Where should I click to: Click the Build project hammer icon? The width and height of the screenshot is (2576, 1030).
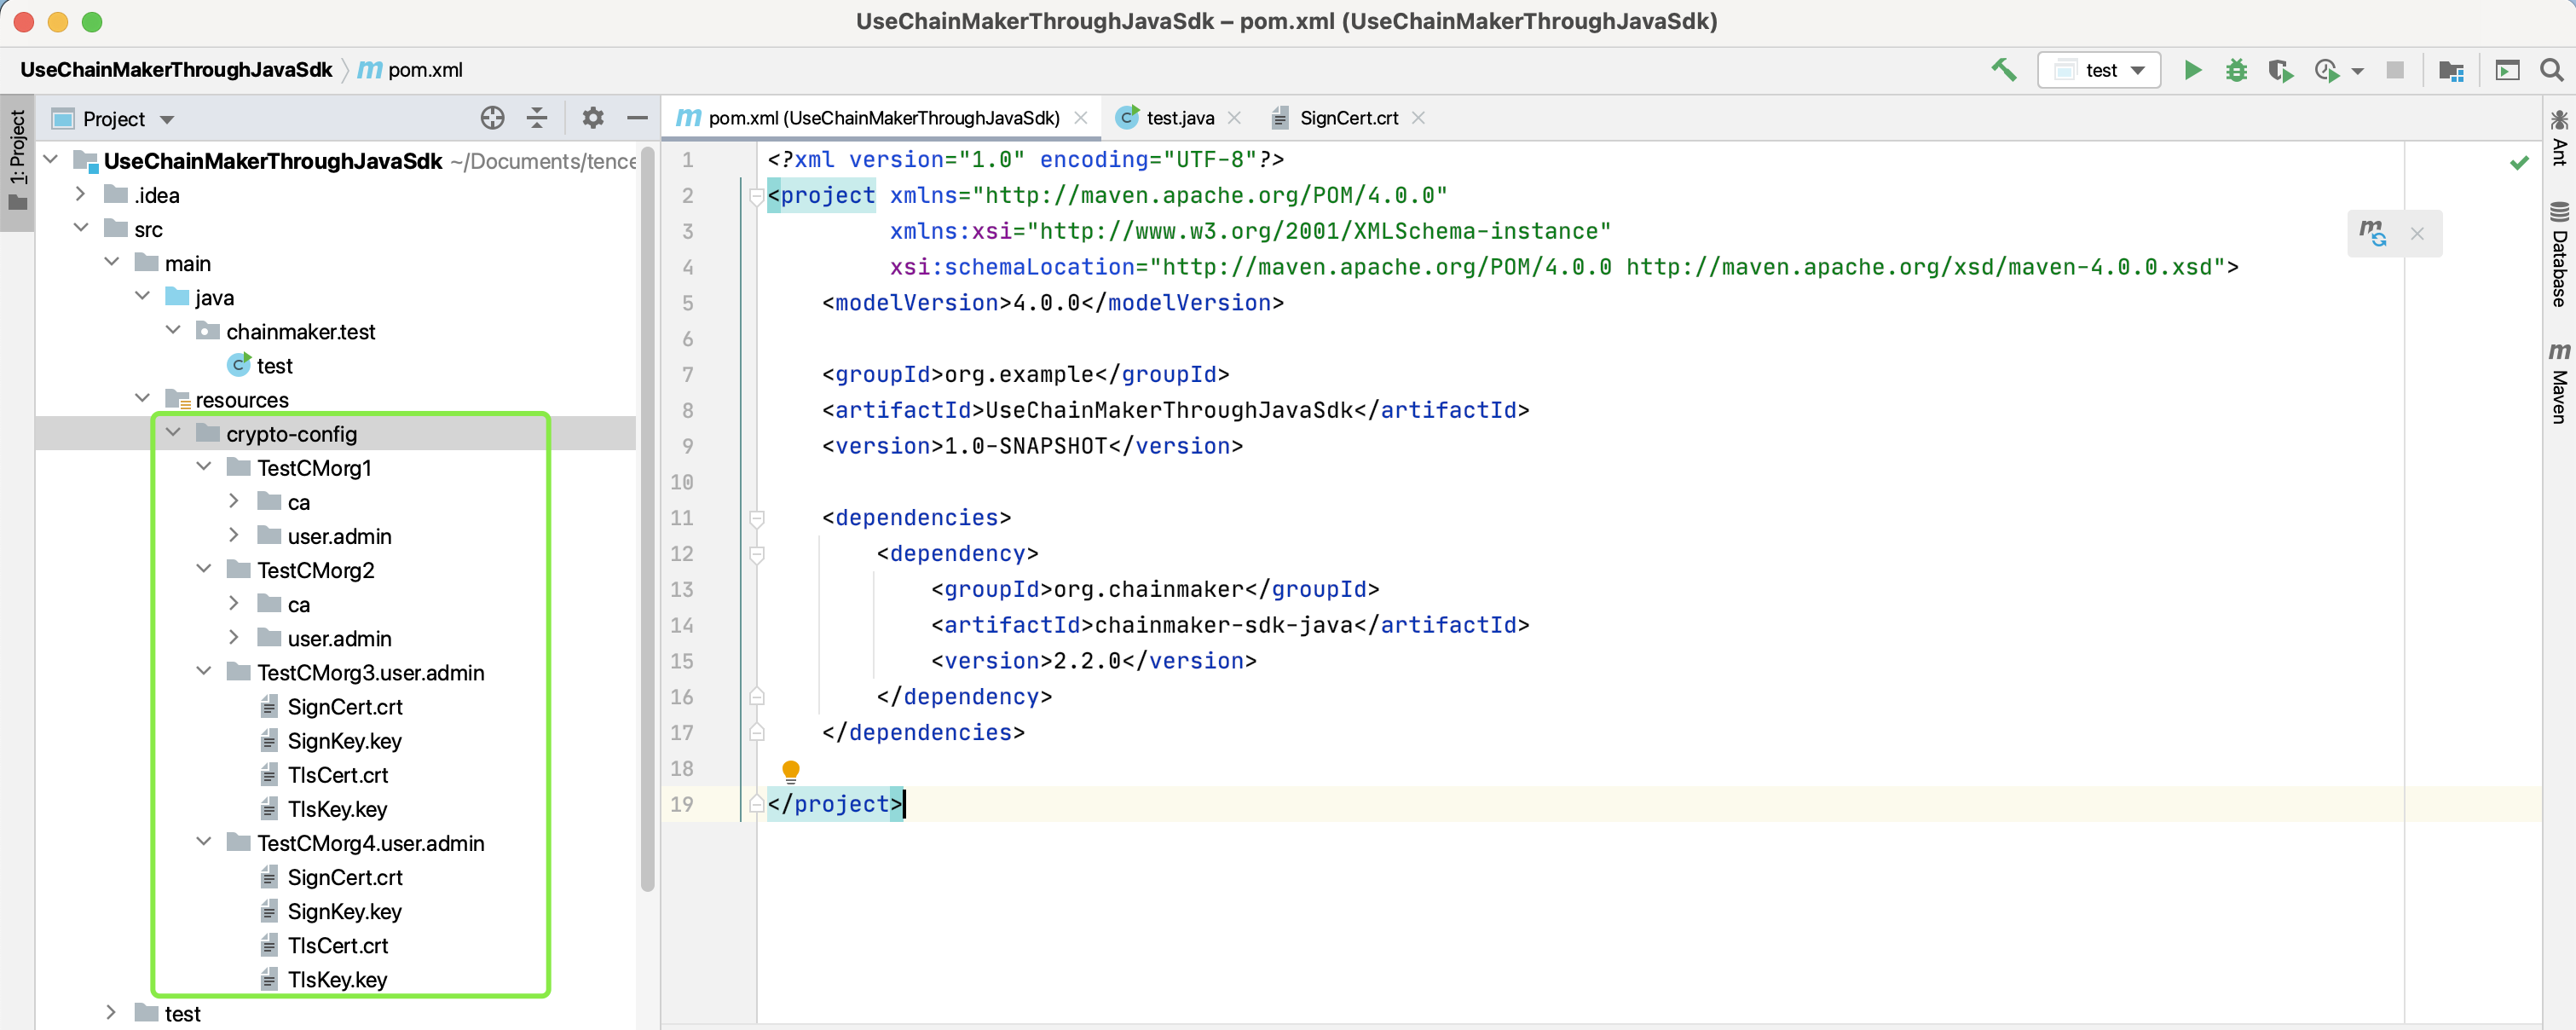2003,70
